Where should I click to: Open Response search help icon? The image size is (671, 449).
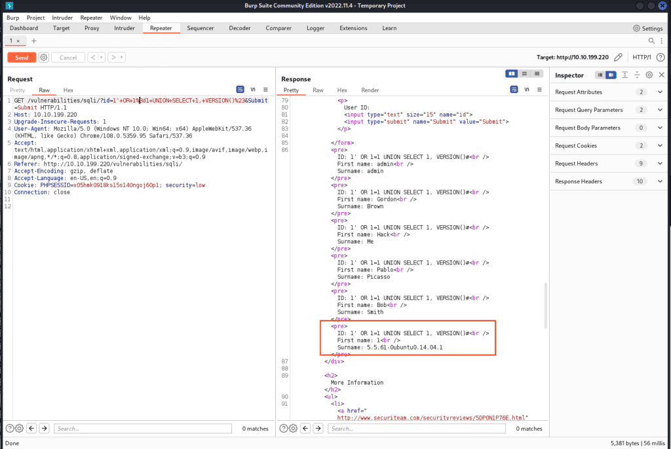[283, 429]
